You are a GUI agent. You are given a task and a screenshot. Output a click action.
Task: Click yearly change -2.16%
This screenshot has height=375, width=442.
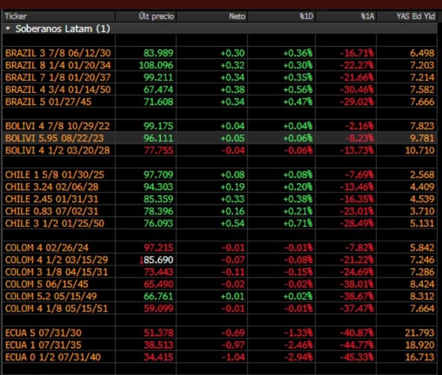coord(359,126)
